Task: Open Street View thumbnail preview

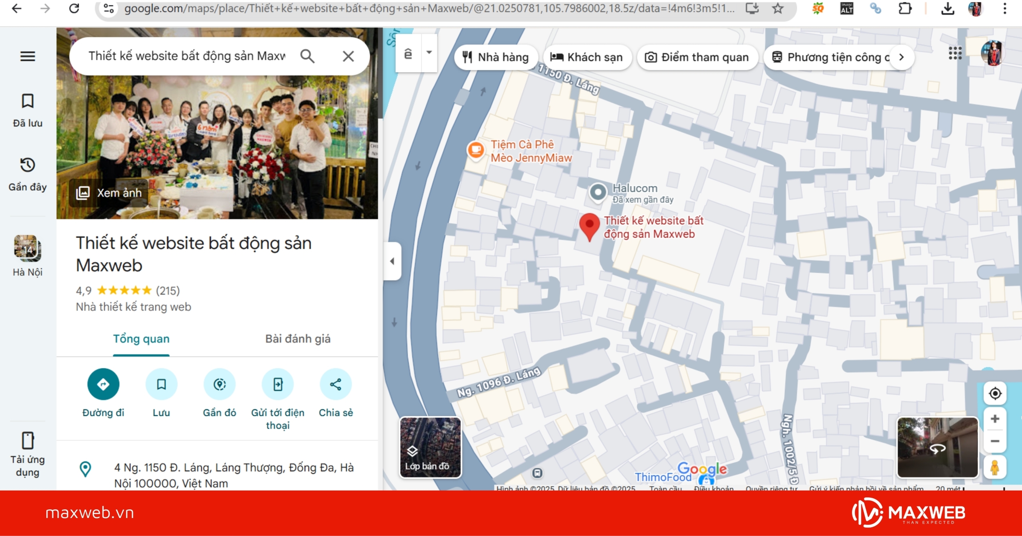Action: (x=937, y=447)
